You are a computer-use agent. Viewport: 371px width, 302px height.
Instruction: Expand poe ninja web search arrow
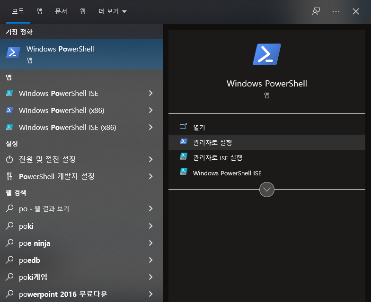tap(150, 243)
